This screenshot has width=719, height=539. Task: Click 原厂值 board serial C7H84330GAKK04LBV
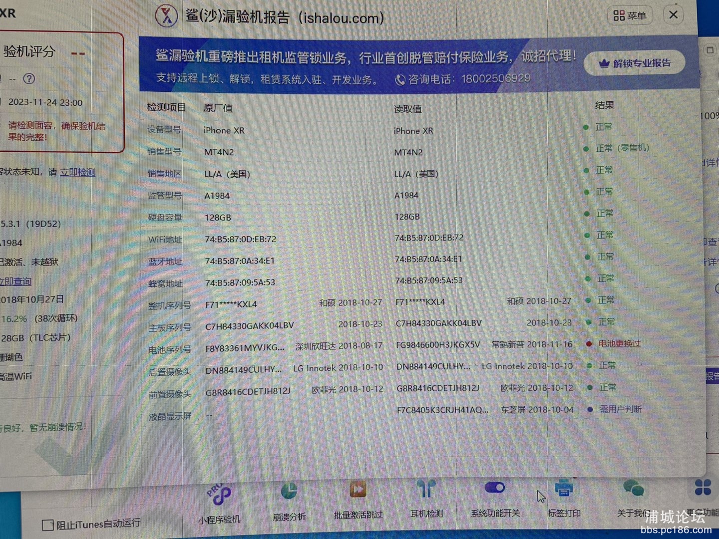249,326
